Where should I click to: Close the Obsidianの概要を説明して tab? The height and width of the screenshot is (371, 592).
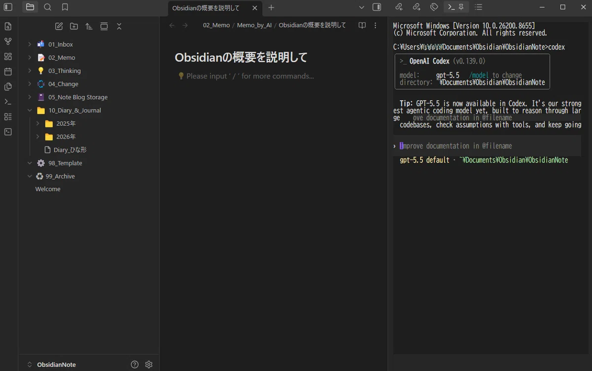[255, 8]
